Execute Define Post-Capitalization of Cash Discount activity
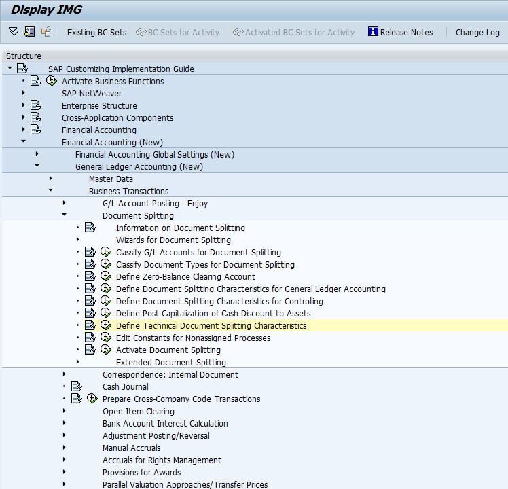The image size is (508, 489). coord(106,313)
